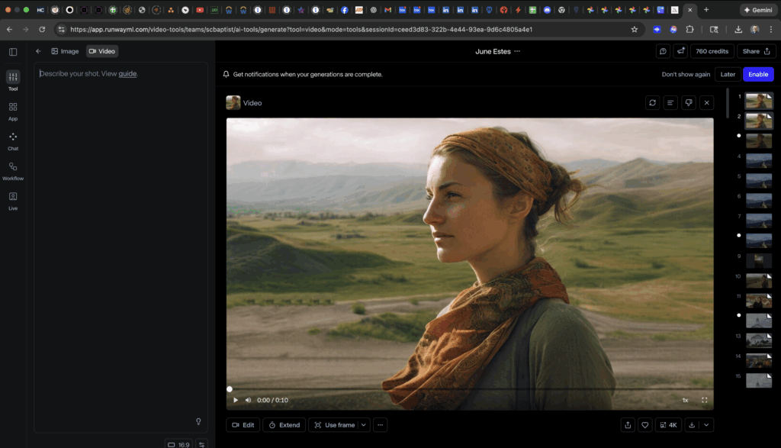The width and height of the screenshot is (781, 448).
Task: Select thumbnail number 1 in the session list
Action: coord(758,100)
